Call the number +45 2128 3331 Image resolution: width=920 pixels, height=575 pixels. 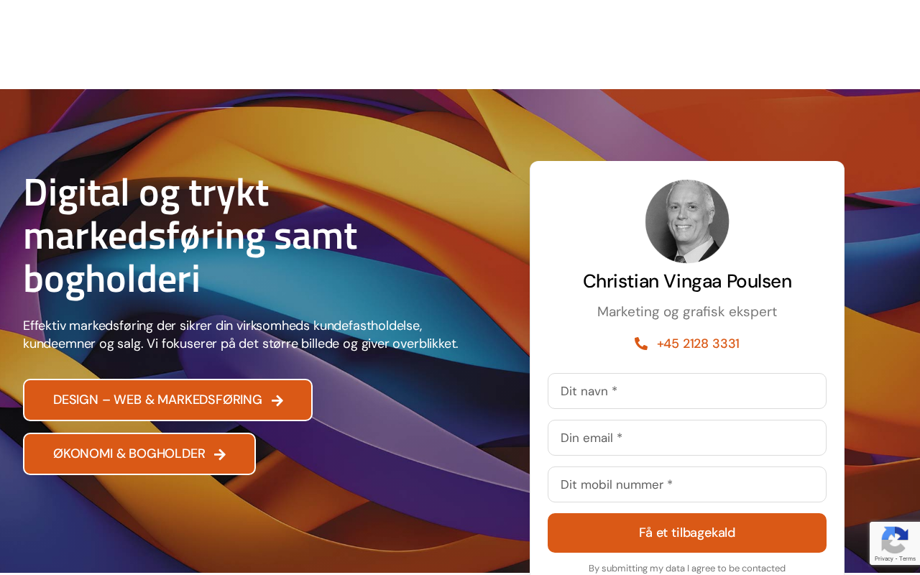click(x=698, y=344)
